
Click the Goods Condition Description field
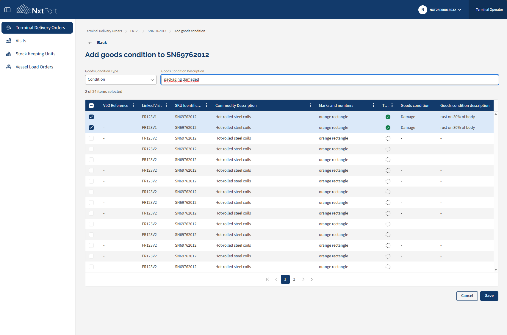click(x=330, y=80)
